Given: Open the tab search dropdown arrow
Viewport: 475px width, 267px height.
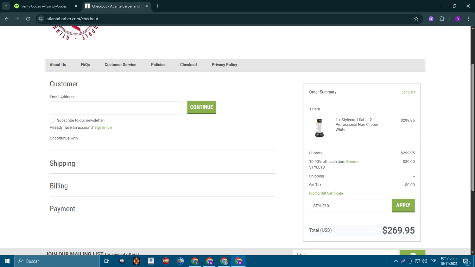Looking at the screenshot, I should click(6, 6).
